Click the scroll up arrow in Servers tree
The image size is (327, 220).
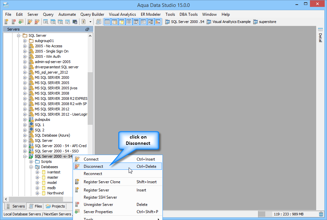pyautogui.click(x=90, y=36)
